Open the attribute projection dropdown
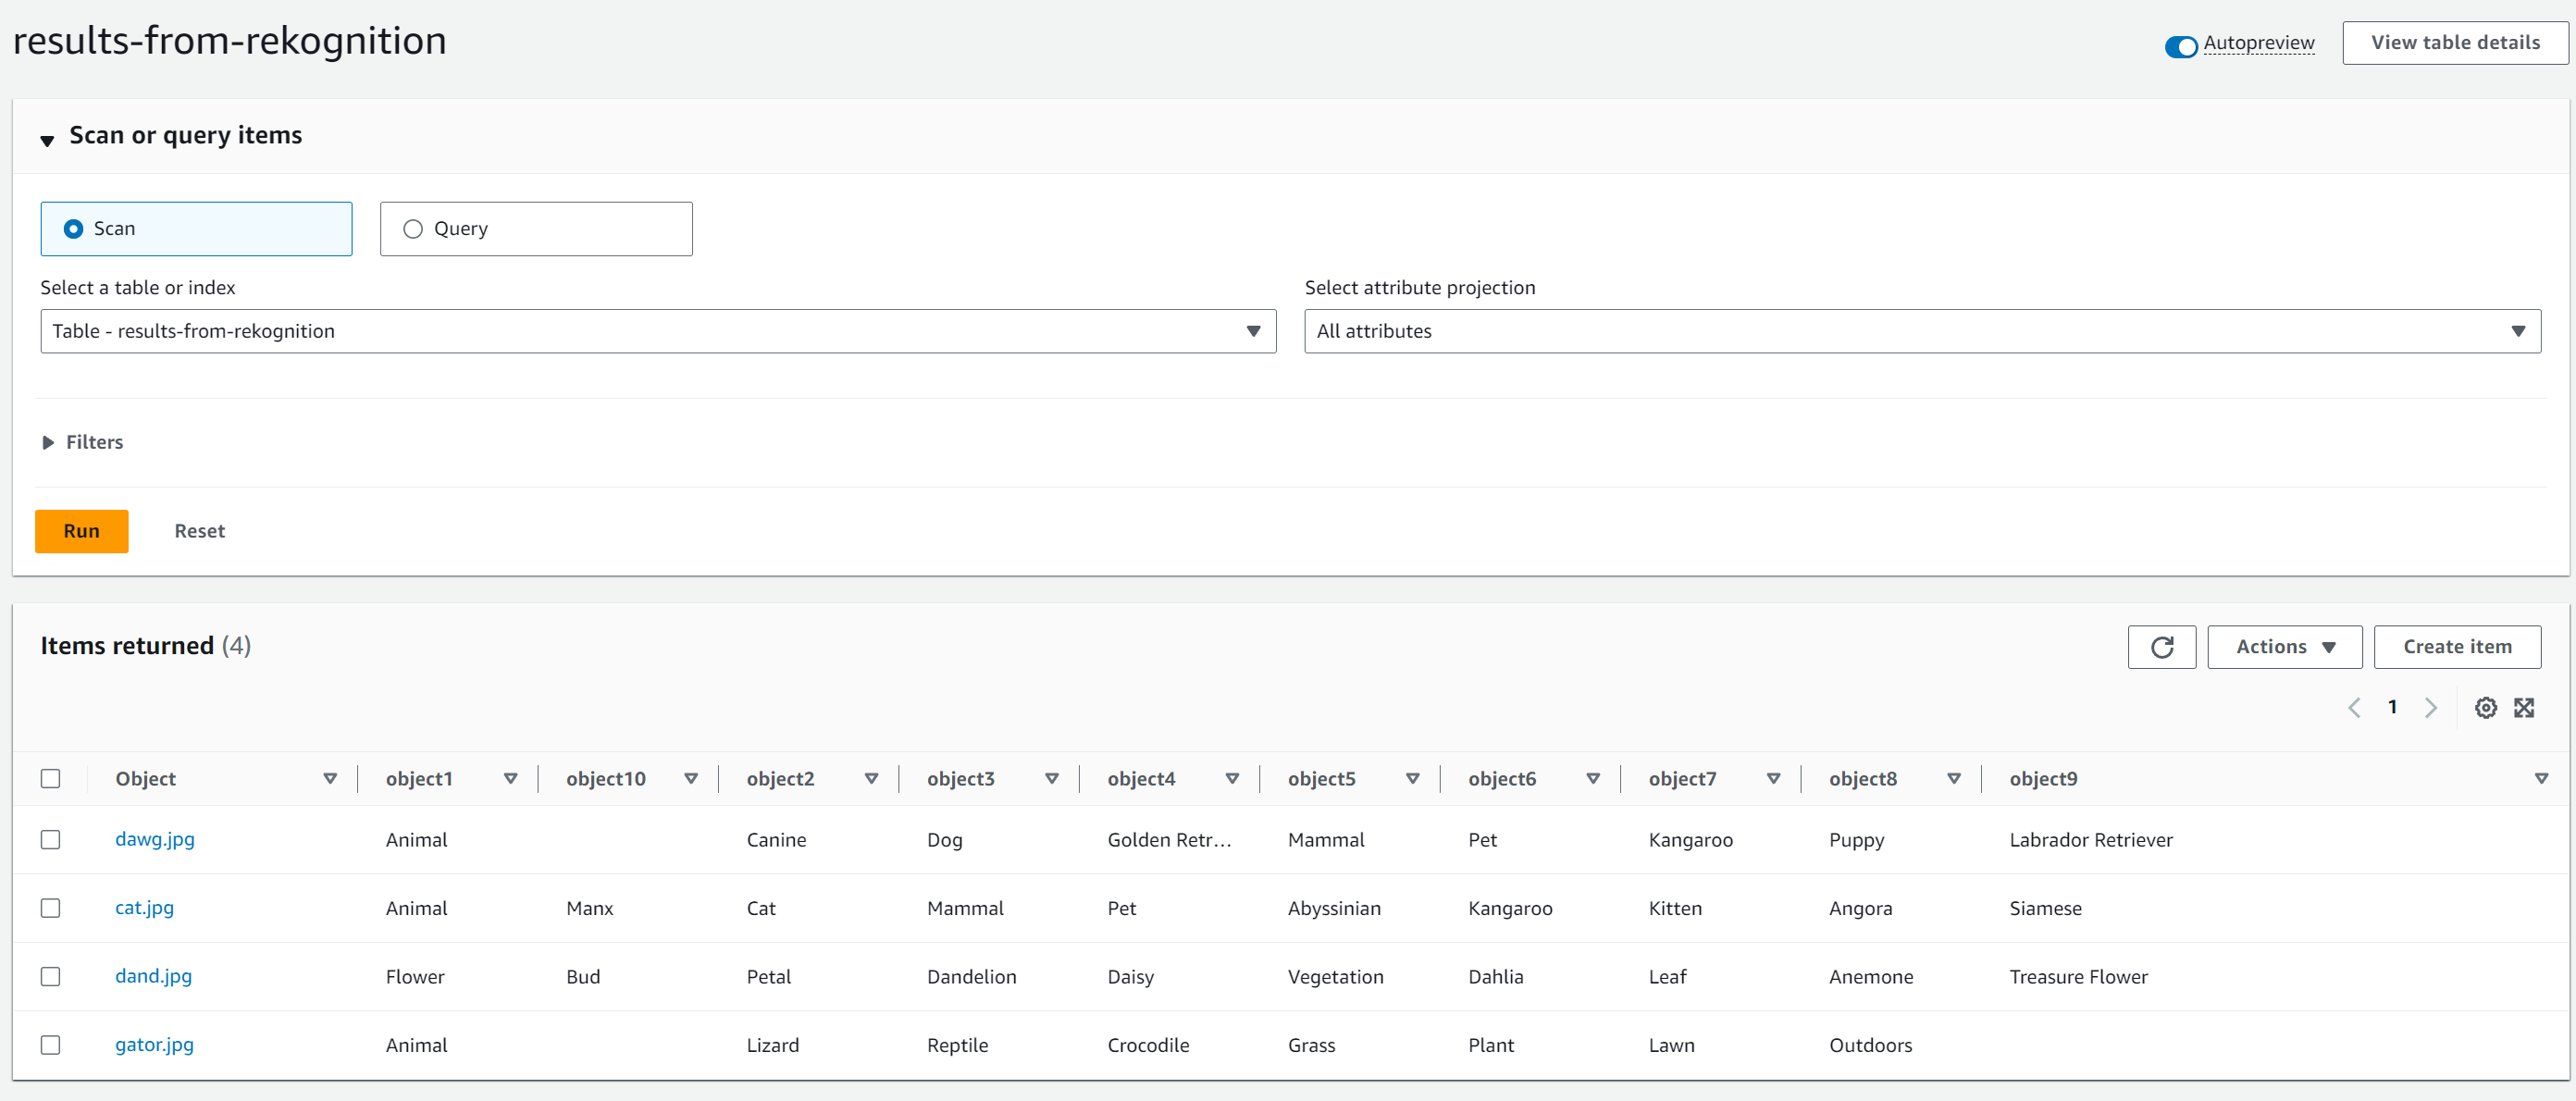This screenshot has height=1101, width=2576. (x=1921, y=331)
